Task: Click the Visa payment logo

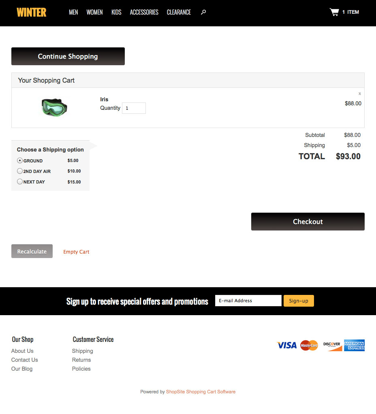Action: point(287,345)
